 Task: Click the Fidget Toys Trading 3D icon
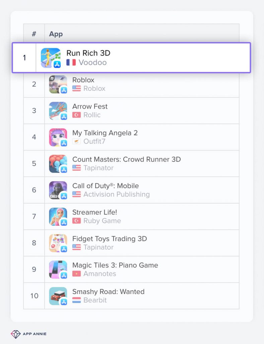[58, 243]
